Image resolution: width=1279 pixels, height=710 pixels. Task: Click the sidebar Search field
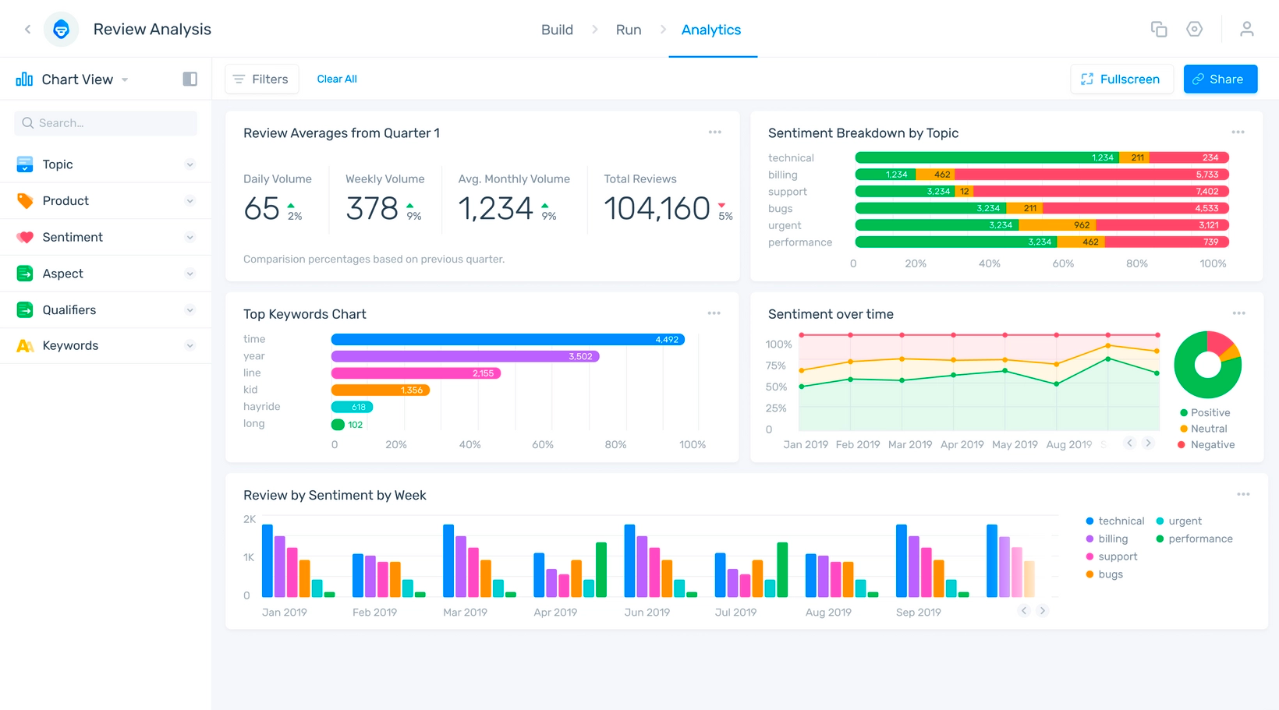pyautogui.click(x=105, y=123)
